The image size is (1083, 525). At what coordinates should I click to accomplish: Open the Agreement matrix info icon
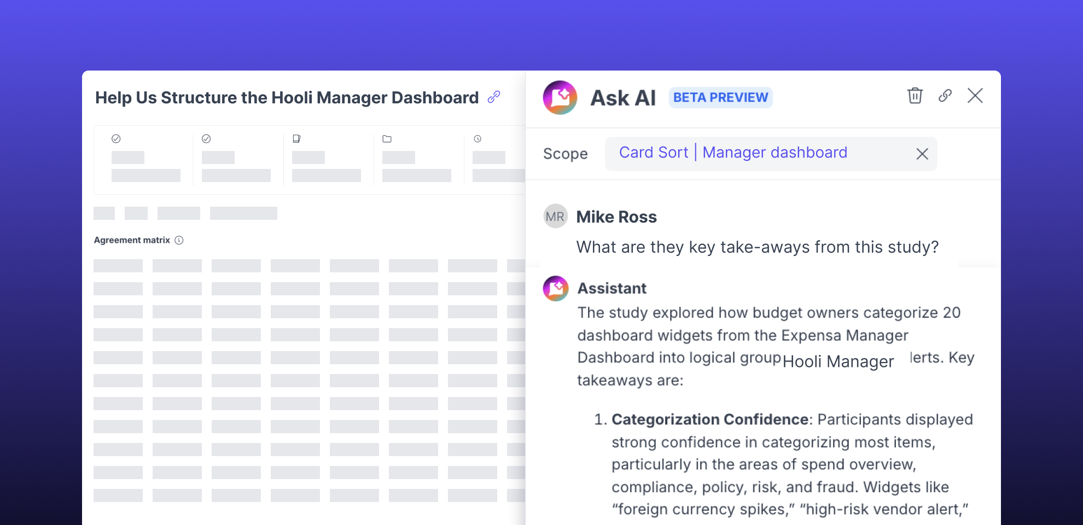pos(179,240)
